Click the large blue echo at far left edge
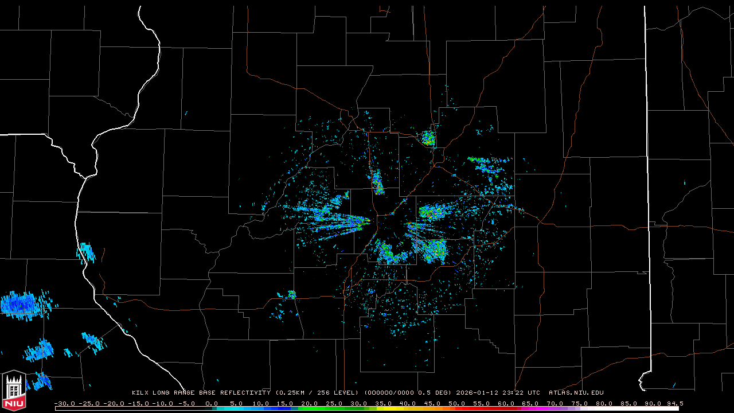The width and height of the screenshot is (734, 413). [x=20, y=305]
